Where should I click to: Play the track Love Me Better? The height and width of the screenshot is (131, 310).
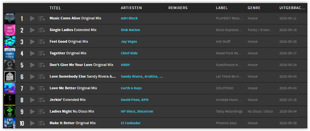(x=33, y=88)
